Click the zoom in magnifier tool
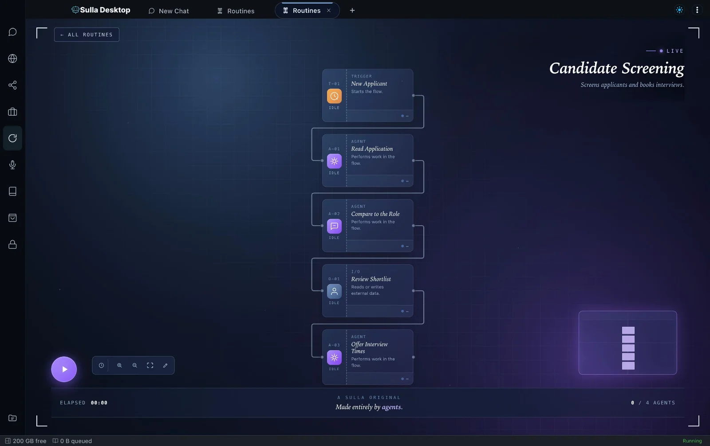The image size is (710, 446). 119,365
